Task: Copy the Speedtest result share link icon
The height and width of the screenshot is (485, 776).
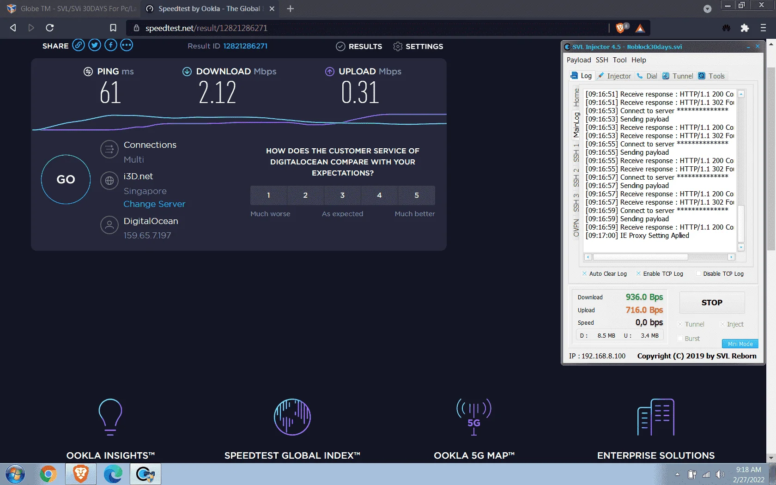Action: click(79, 45)
